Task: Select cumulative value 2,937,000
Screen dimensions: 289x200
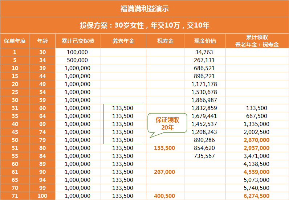Action: tap(257, 148)
